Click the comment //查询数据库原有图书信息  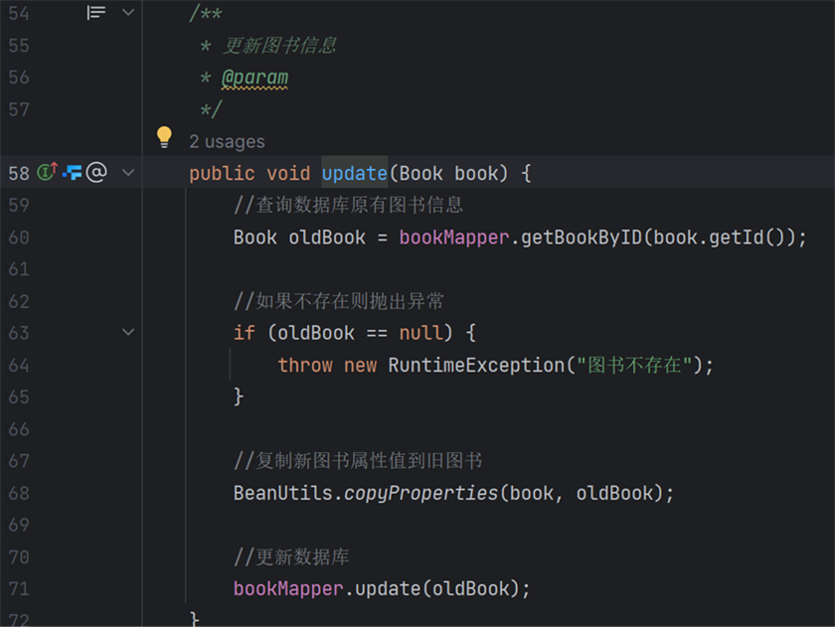(x=348, y=205)
